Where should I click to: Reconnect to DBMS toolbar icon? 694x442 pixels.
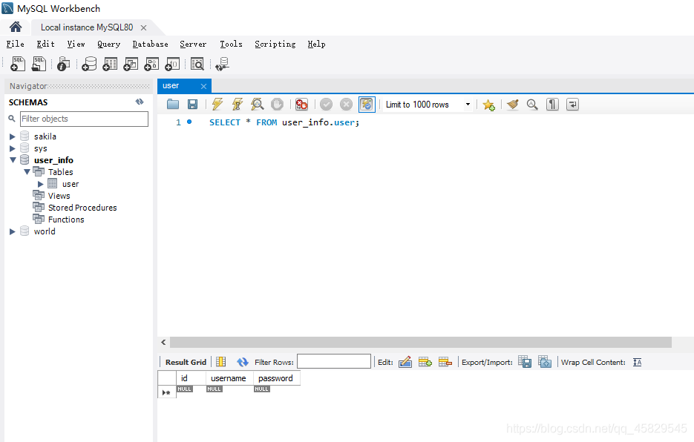click(222, 65)
